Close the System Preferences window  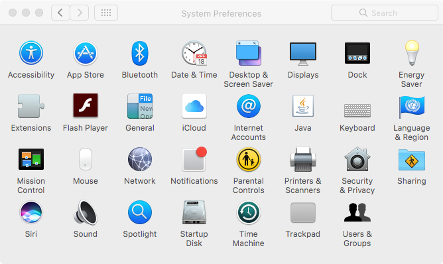(x=13, y=13)
